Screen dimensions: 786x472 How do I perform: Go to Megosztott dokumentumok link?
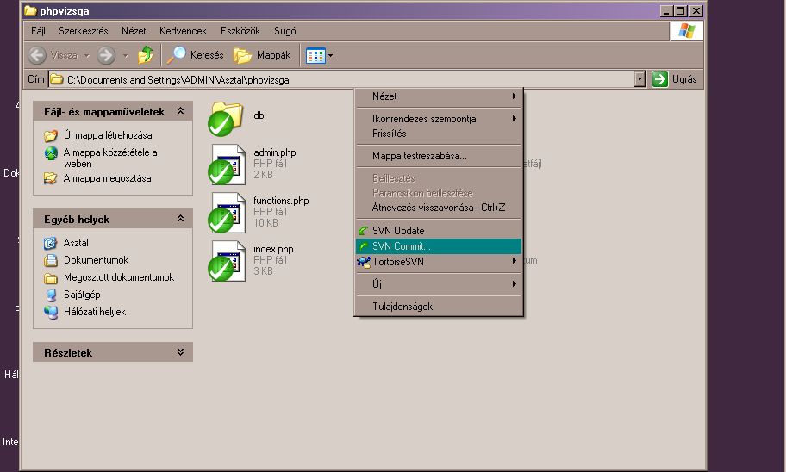(x=119, y=277)
